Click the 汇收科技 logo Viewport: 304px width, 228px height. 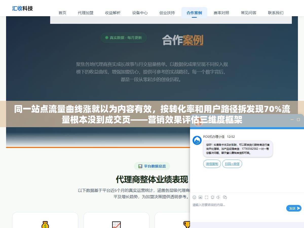pyautogui.click(x=23, y=8)
